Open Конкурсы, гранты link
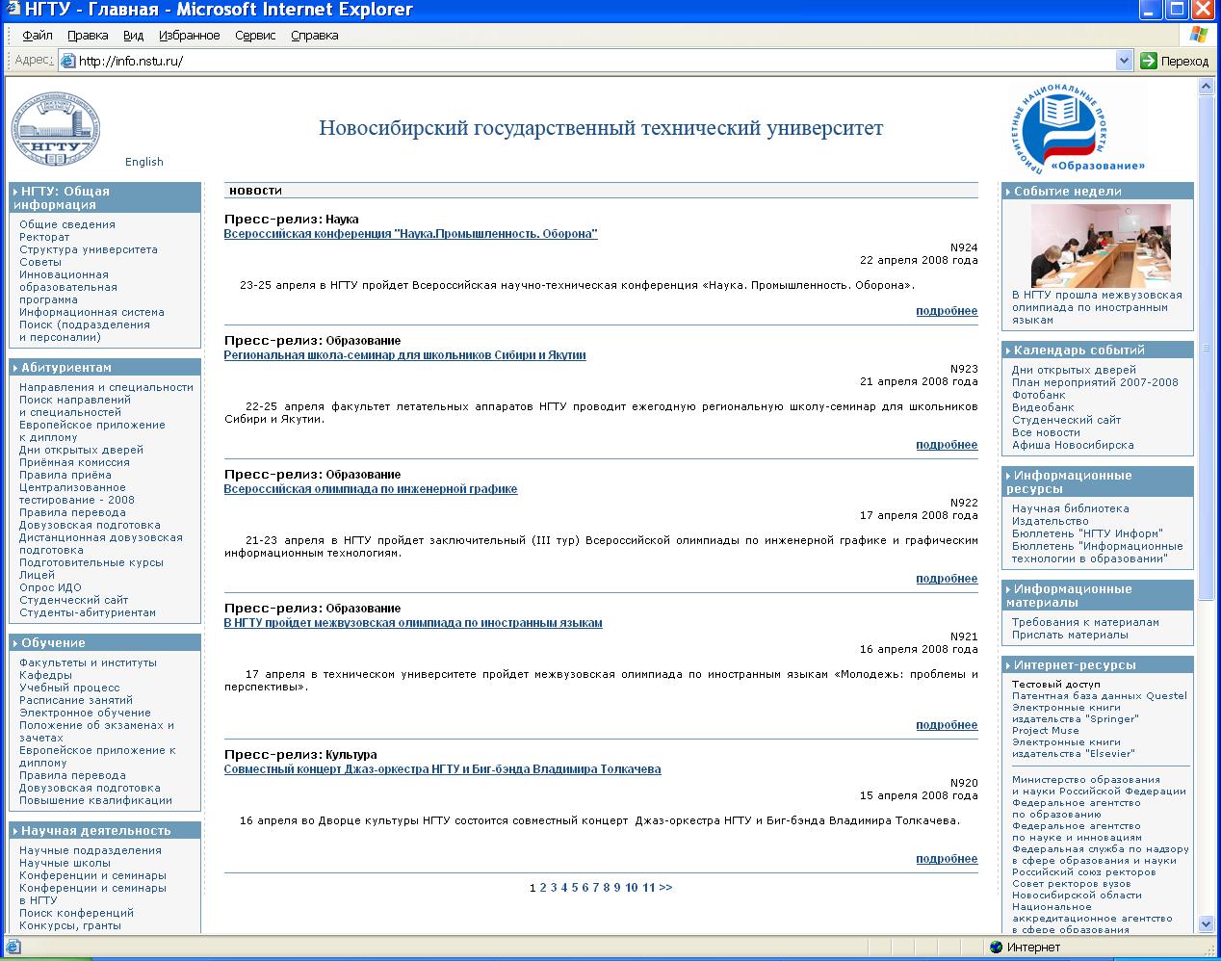 [x=70, y=925]
